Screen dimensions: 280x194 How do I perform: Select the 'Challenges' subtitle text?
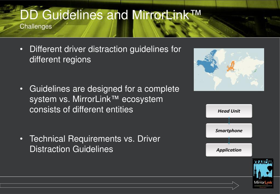36,27
